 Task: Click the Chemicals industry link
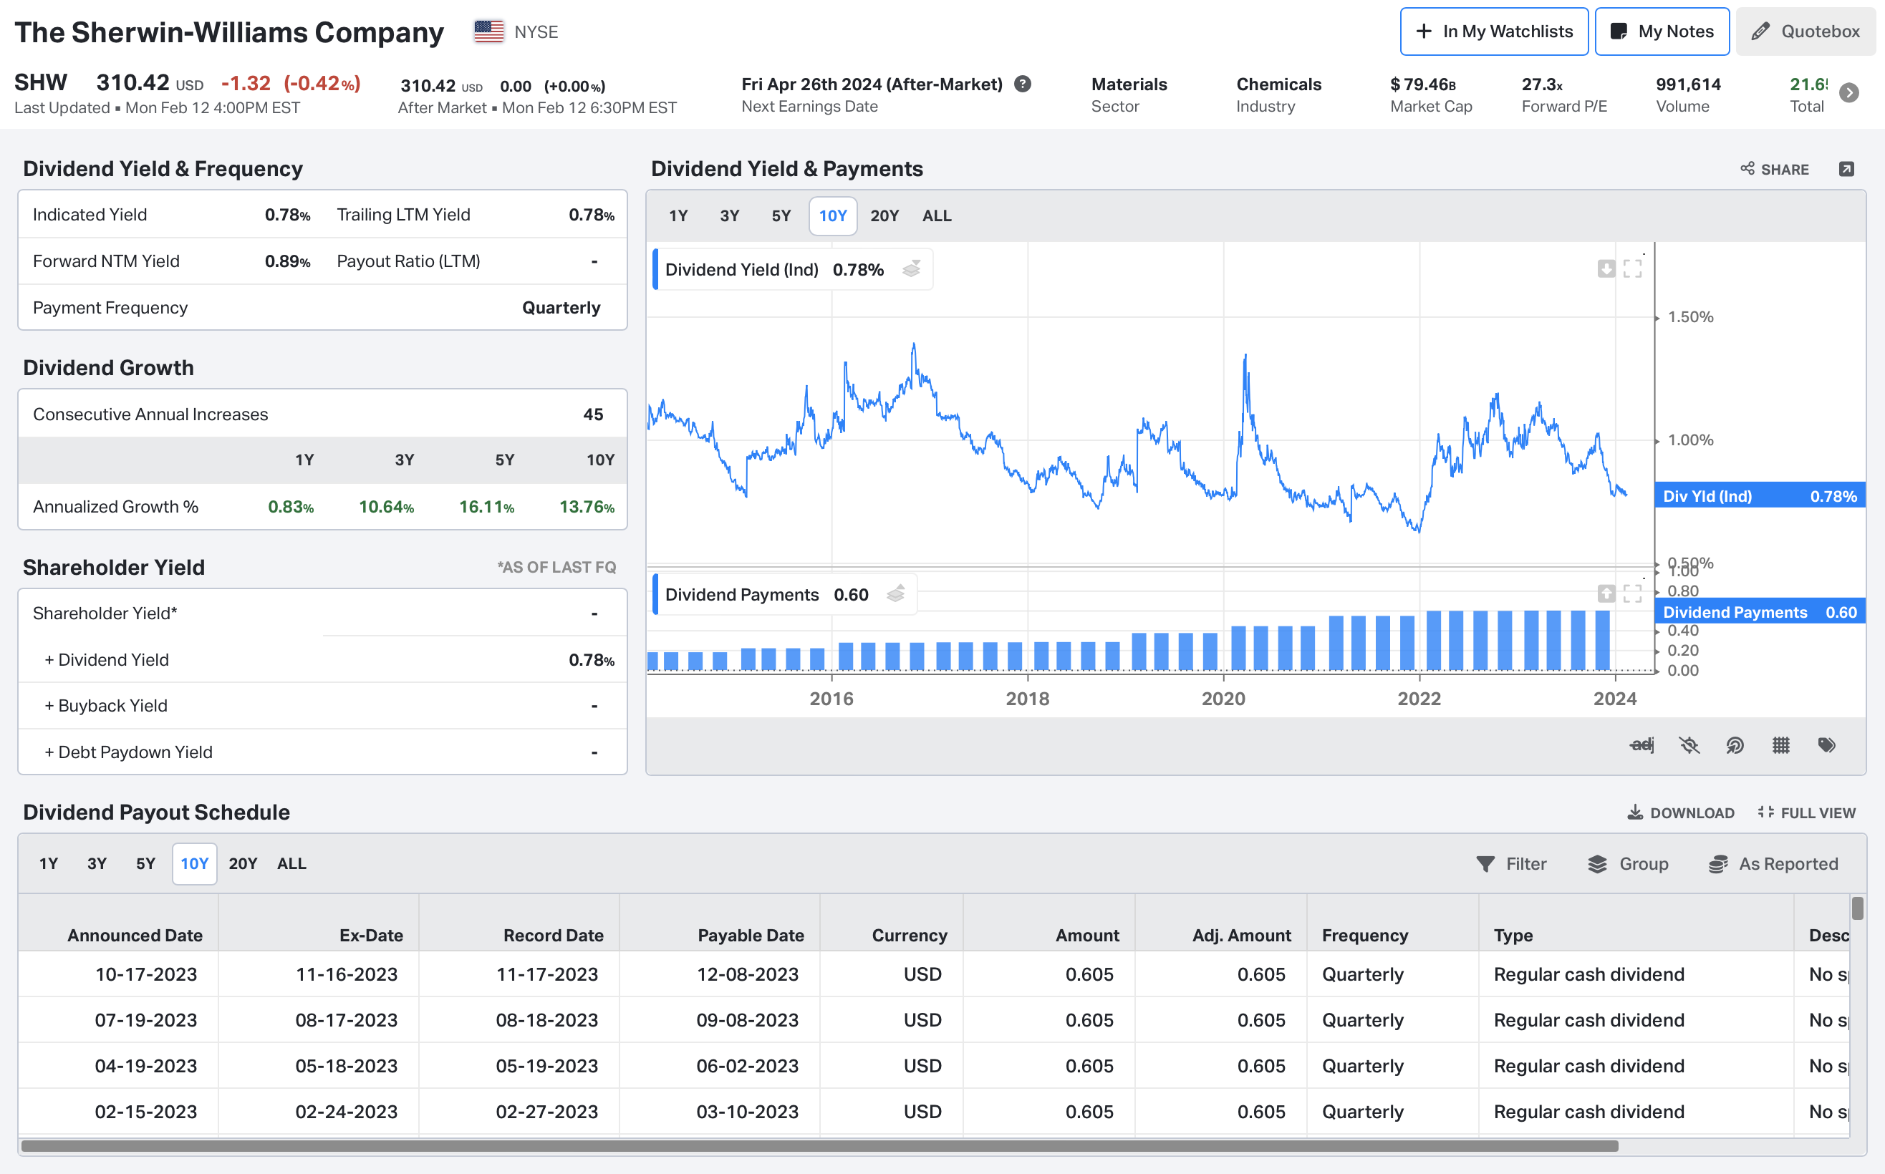1278,84
